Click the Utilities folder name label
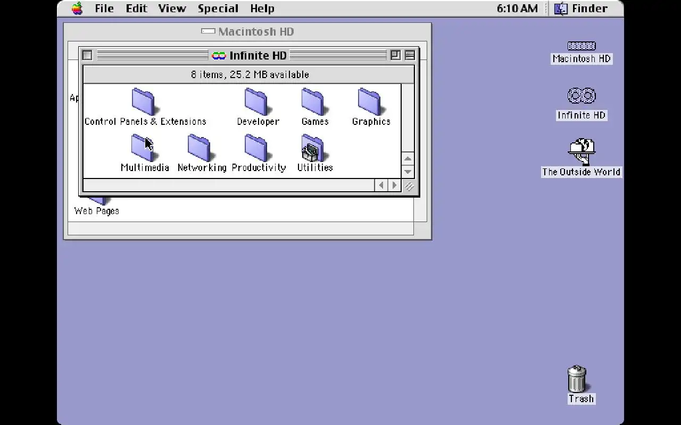Screen dimensions: 681x425 pos(315,167)
